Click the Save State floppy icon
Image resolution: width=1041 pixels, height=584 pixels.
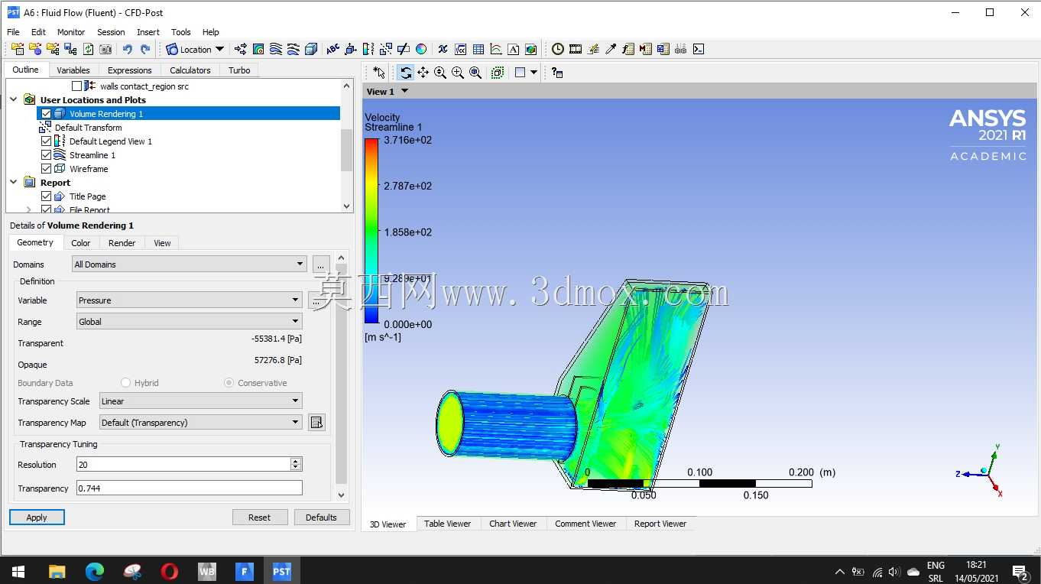click(x=70, y=49)
